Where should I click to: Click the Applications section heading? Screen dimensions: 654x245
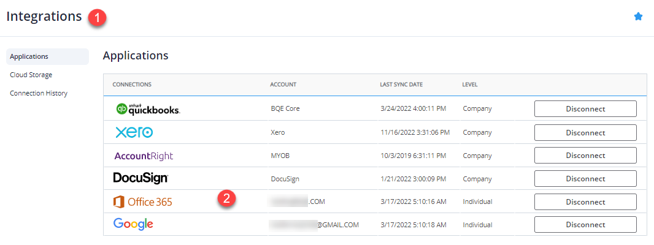pyautogui.click(x=136, y=56)
